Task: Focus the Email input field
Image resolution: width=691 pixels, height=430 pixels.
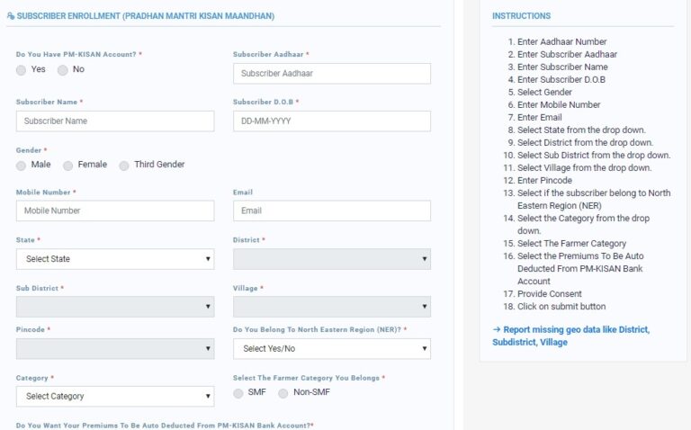Action: click(x=332, y=211)
